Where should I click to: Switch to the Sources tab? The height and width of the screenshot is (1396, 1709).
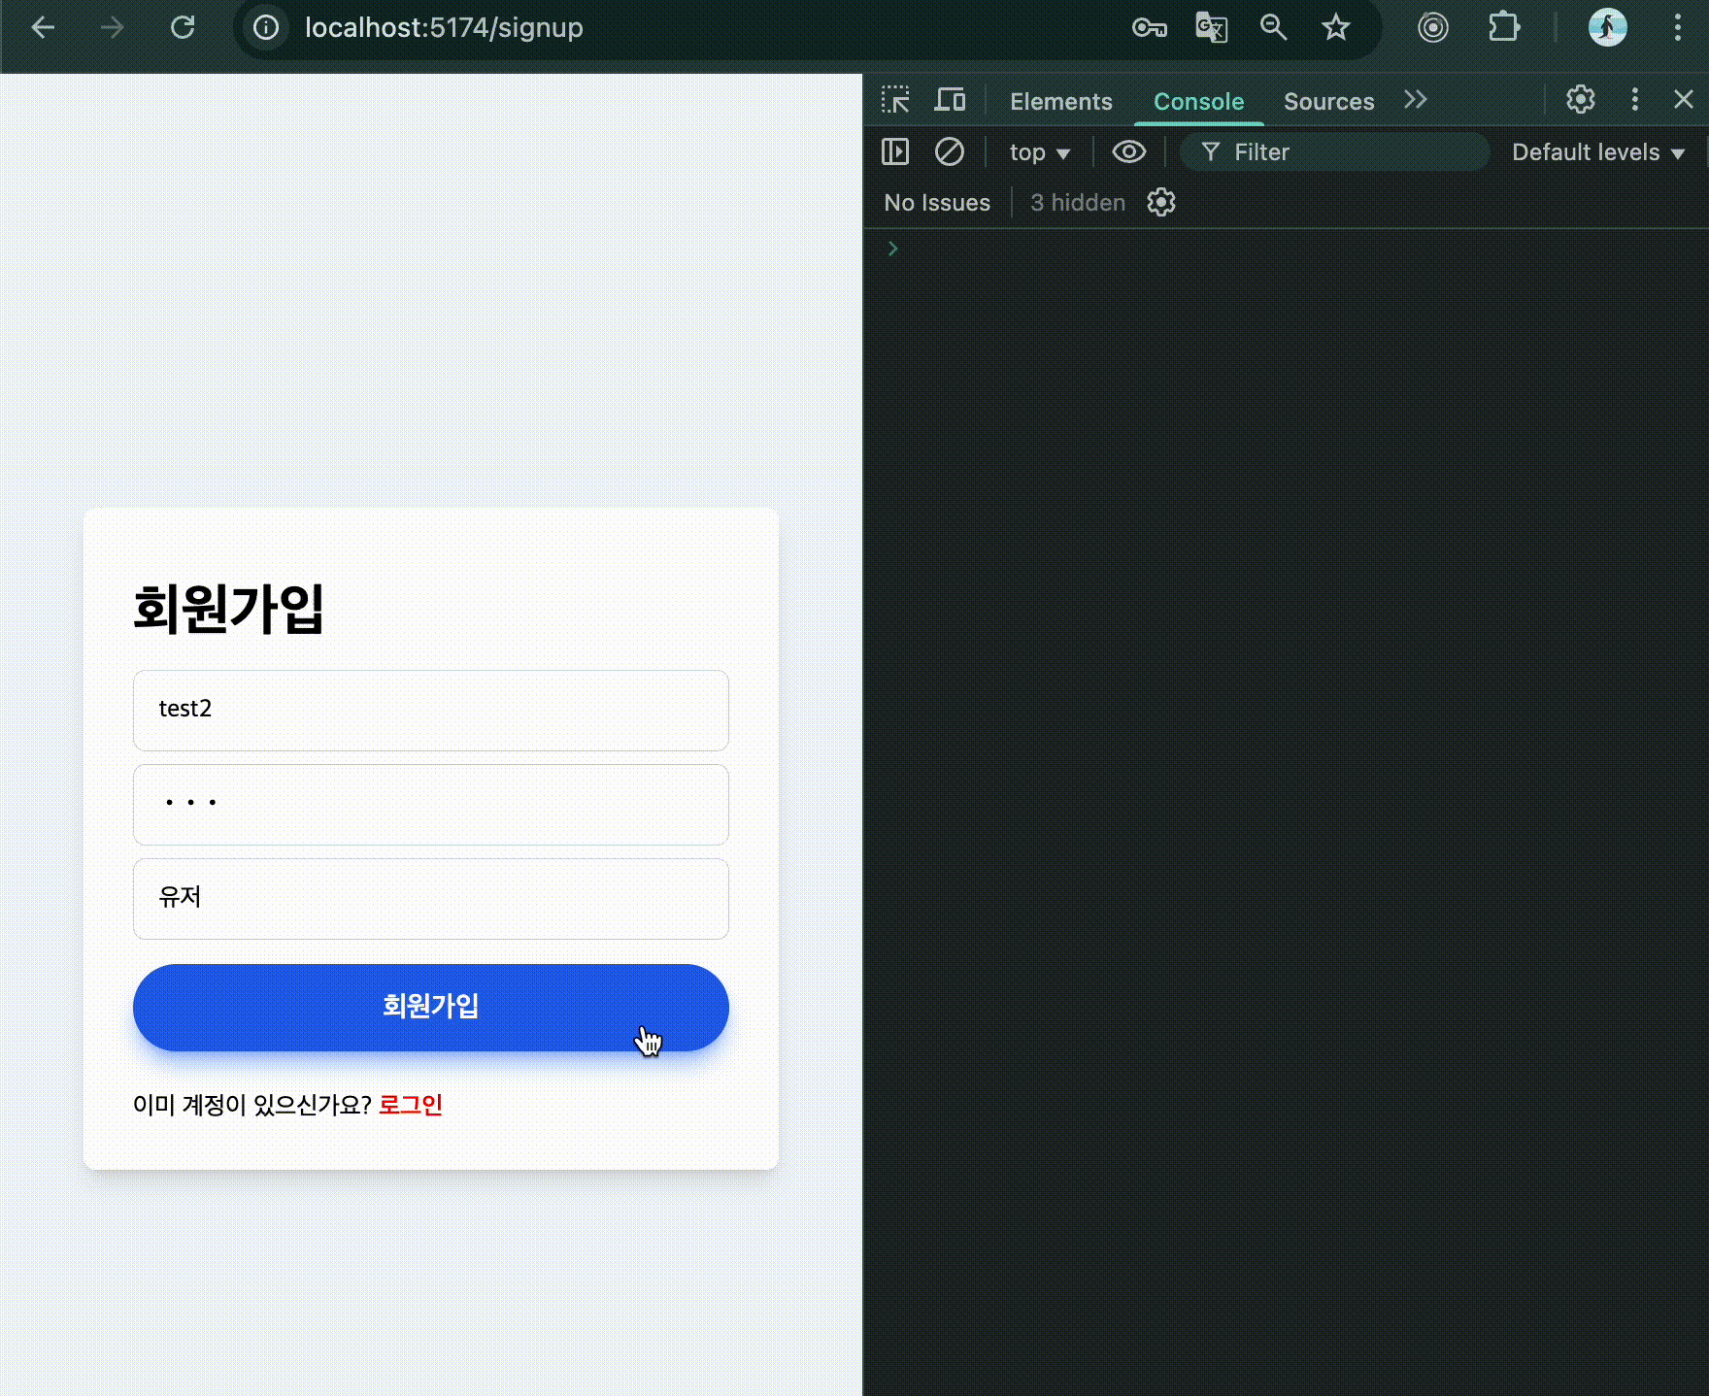pos(1328,101)
